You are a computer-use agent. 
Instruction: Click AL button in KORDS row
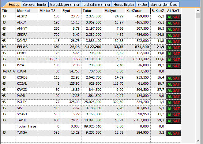(x=170, y=78)
